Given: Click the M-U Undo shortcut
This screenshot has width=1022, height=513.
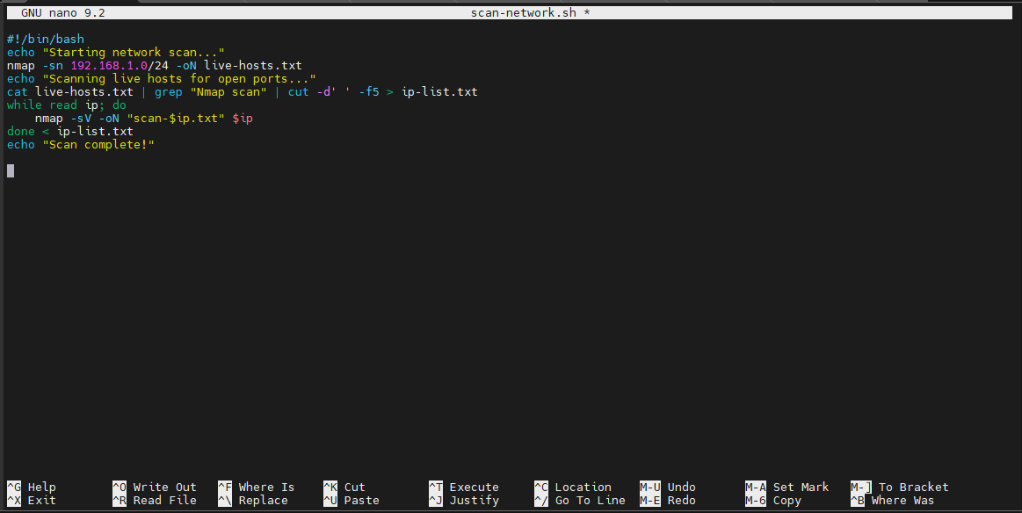Looking at the screenshot, I should 668,487.
